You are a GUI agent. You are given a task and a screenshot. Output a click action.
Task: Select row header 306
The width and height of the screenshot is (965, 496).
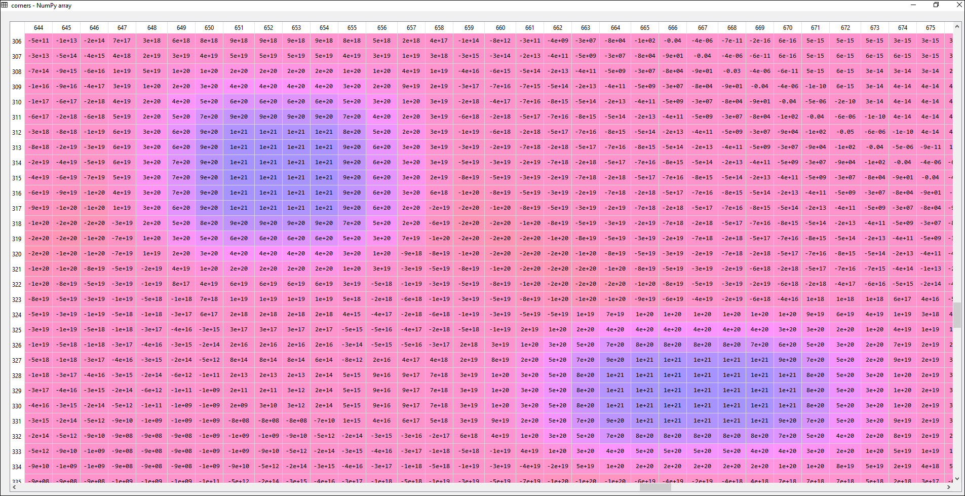click(17, 41)
